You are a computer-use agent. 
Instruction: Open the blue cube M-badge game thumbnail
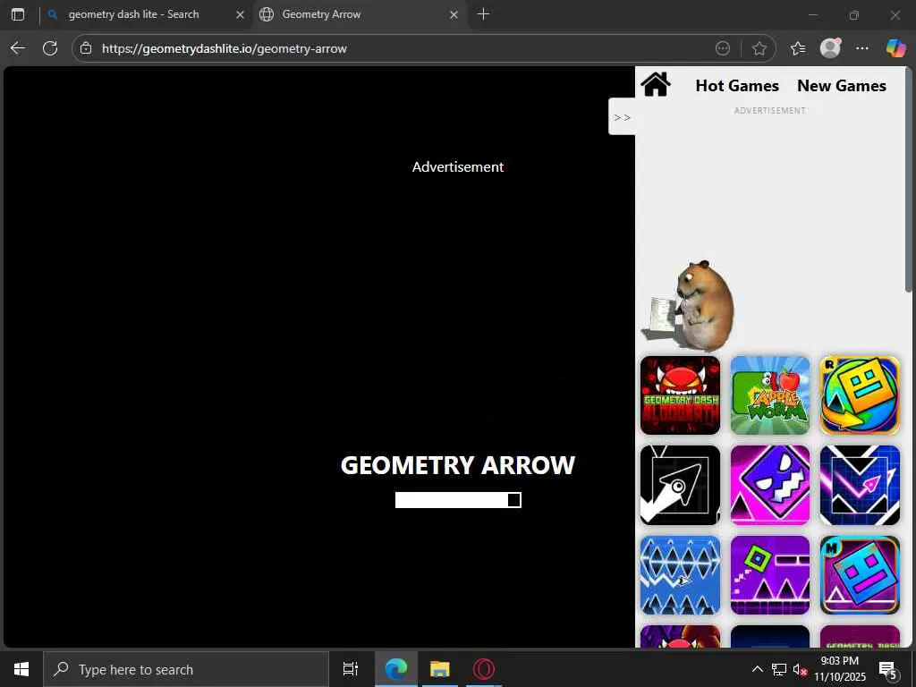click(860, 575)
